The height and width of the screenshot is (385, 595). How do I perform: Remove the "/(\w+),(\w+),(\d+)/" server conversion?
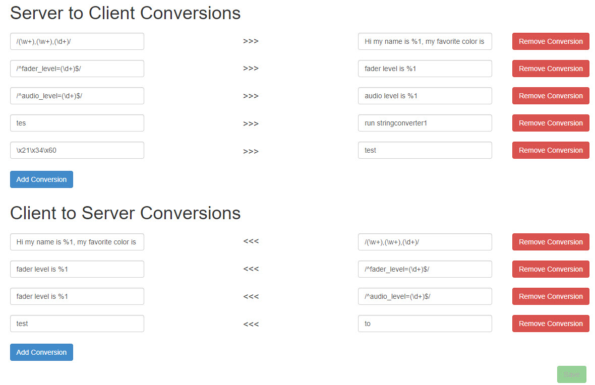click(x=550, y=41)
